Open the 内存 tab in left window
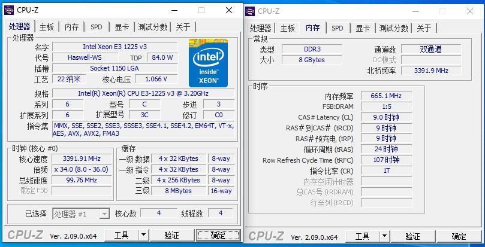Screen dimensions: 485x247 [72, 27]
